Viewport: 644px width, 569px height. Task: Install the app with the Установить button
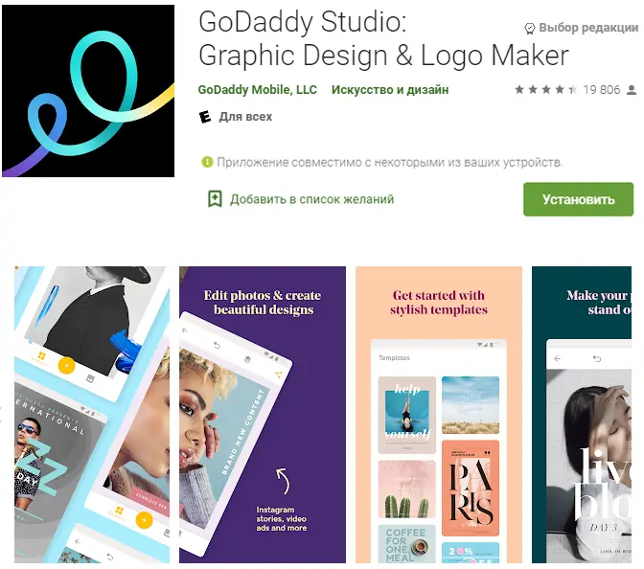pos(578,199)
